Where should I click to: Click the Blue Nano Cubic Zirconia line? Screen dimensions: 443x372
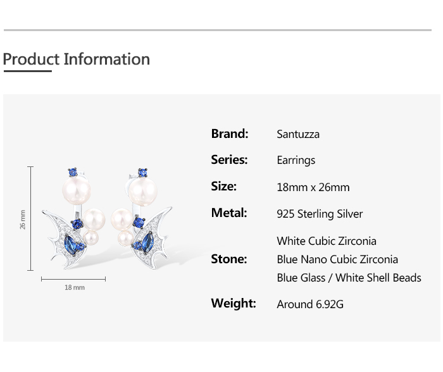point(337,259)
